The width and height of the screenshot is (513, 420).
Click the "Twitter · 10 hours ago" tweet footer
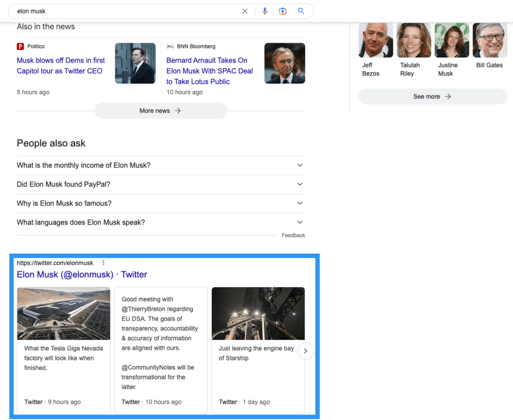click(151, 401)
